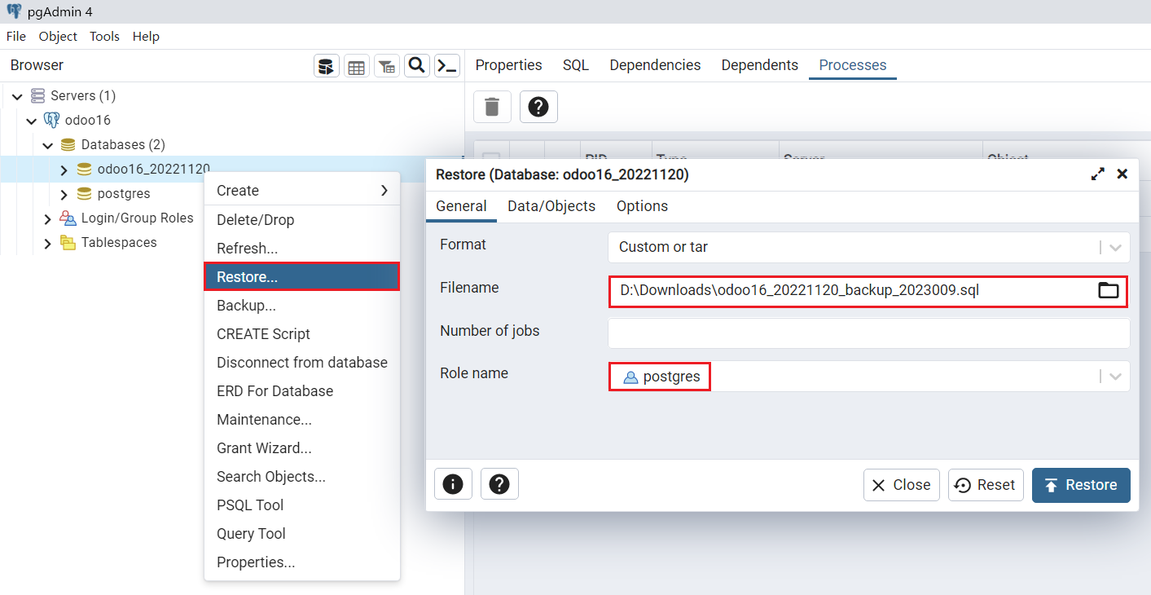Click the Filtered Rows icon in Browser toolbar

tap(387, 66)
